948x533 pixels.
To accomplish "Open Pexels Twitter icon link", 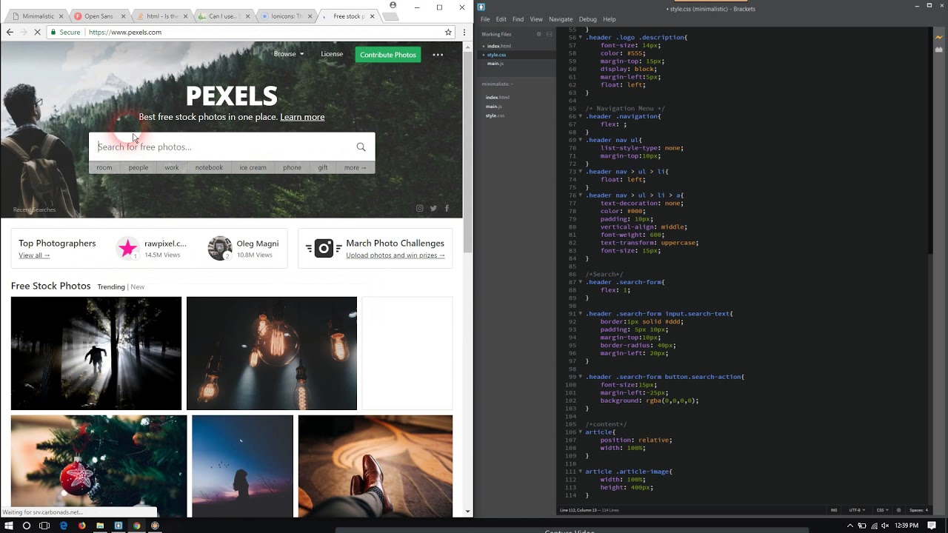I will click(433, 208).
